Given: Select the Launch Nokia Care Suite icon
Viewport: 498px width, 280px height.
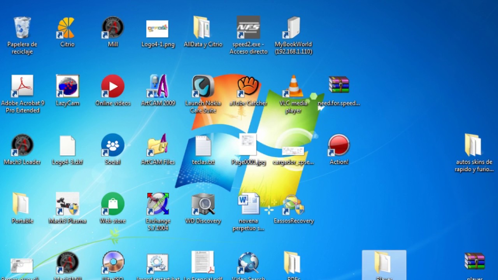Looking at the screenshot, I should coord(203,86).
